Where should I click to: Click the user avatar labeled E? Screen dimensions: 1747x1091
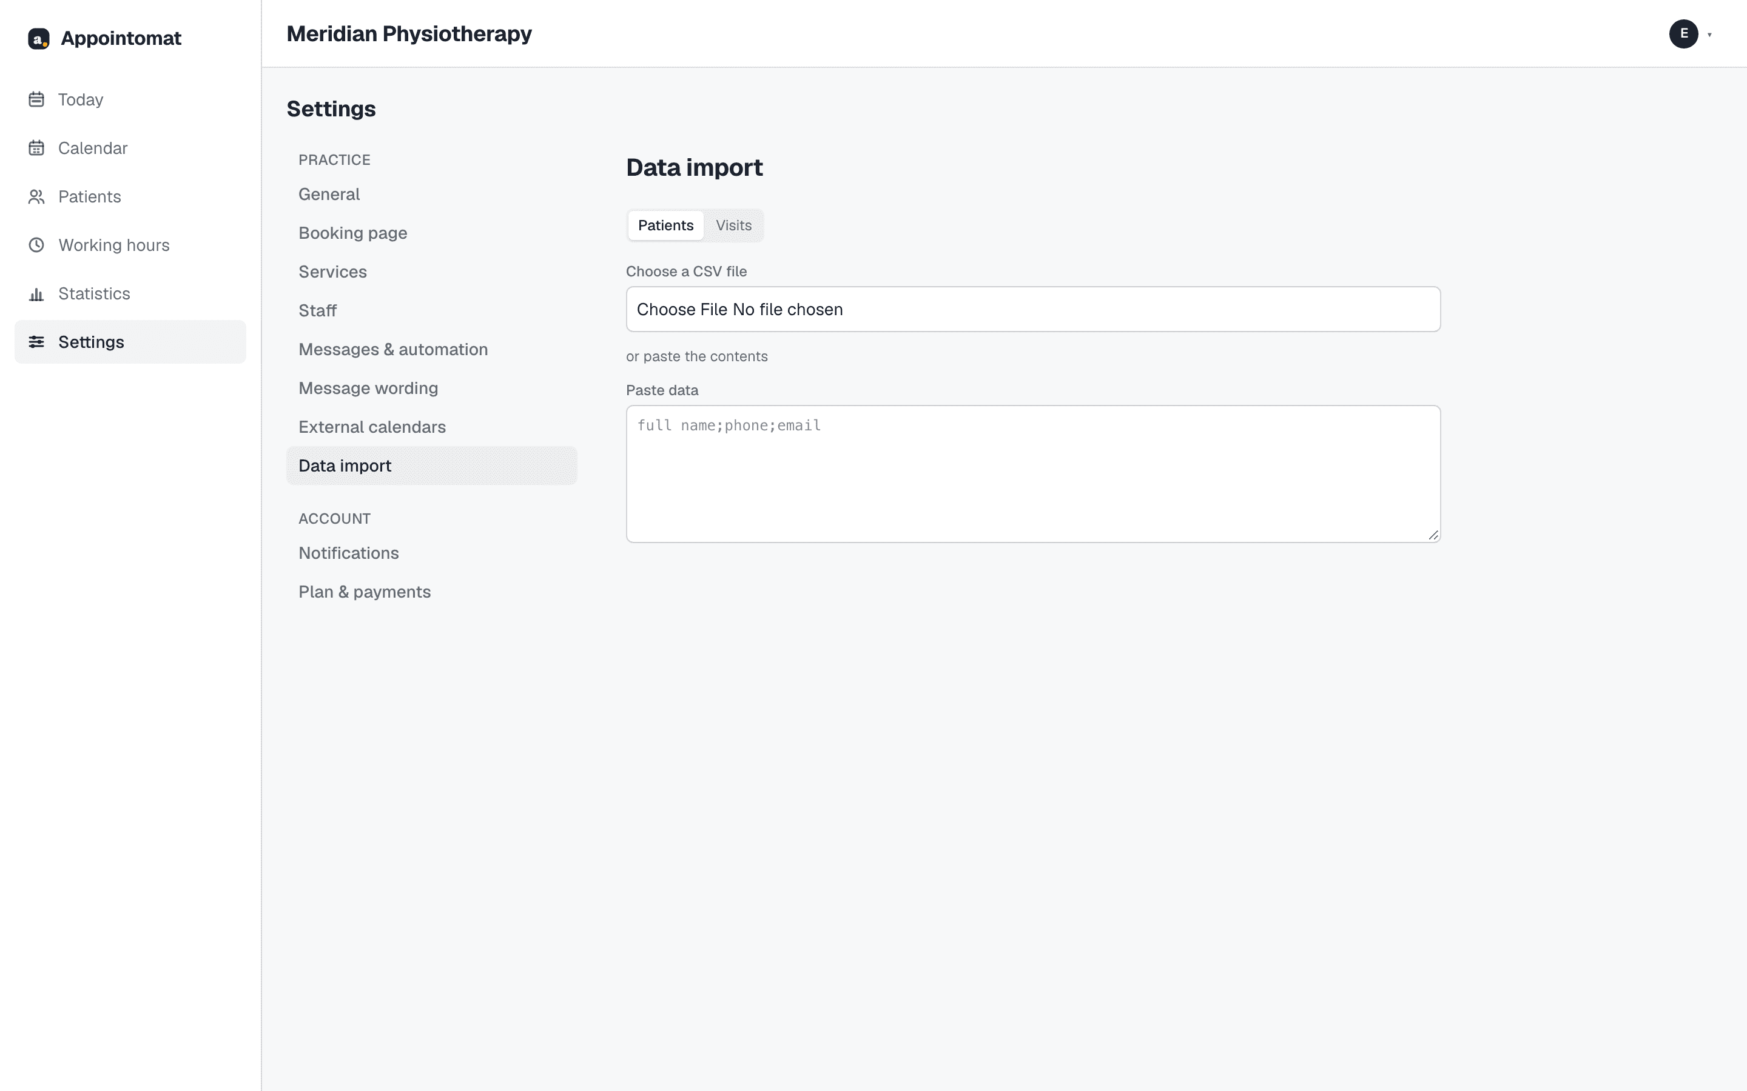(x=1683, y=34)
